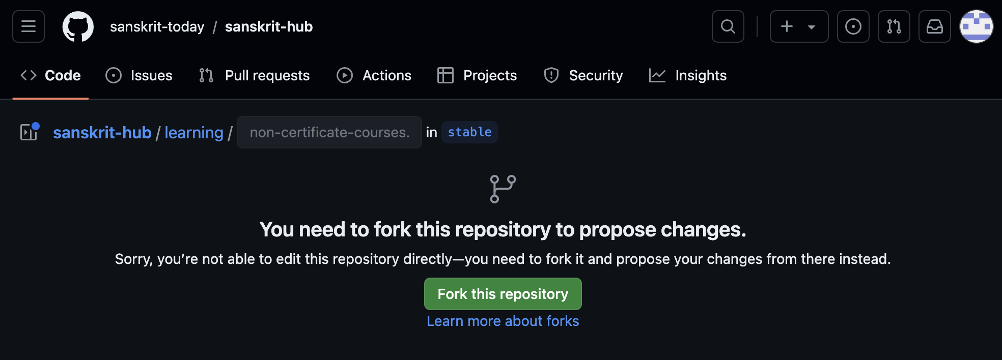Switch to the Issues tab
The width and height of the screenshot is (1002, 360).
(139, 75)
